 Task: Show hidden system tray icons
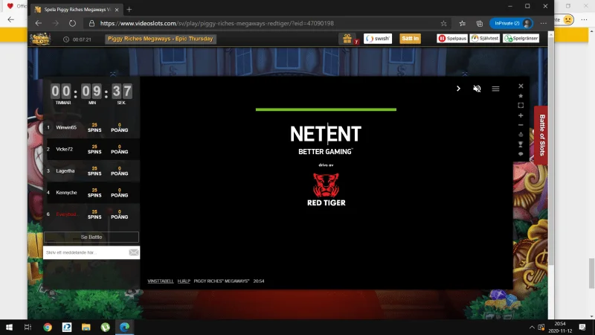532,327
